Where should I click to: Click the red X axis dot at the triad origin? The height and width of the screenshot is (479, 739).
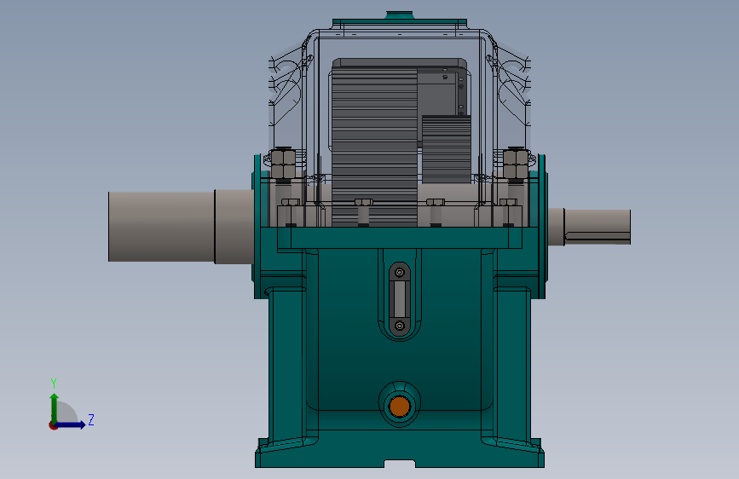53,425
